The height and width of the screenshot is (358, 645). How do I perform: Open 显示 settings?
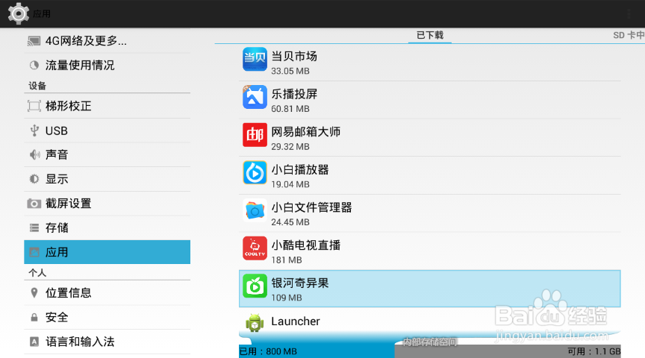[107, 179]
